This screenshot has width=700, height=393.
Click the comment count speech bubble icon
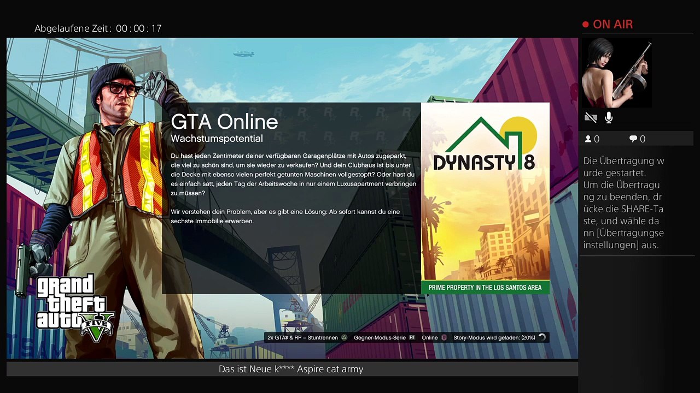click(x=633, y=139)
